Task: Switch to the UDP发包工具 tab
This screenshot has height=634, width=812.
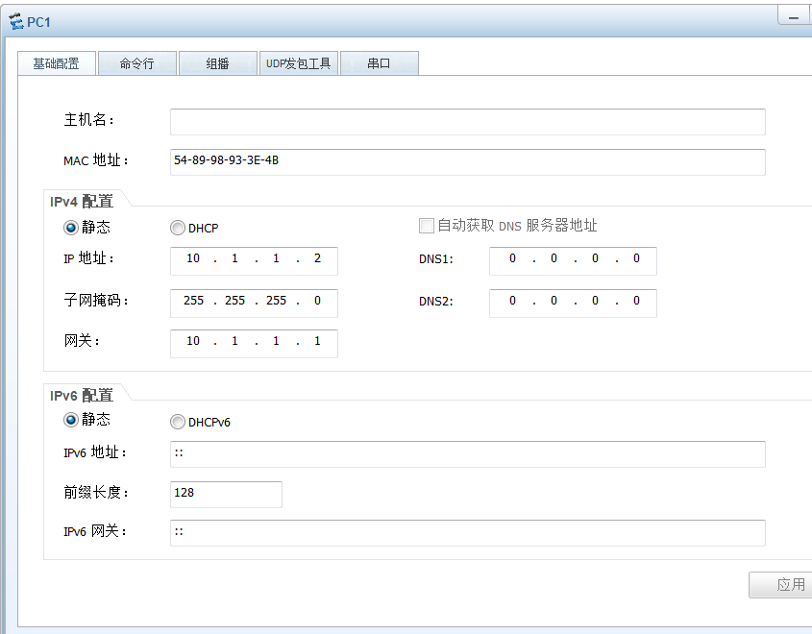Action: pyautogui.click(x=299, y=63)
